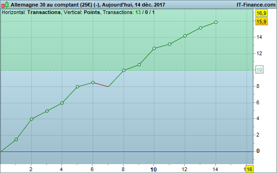Select the final data point at transaction 14

pyautogui.click(x=216, y=22)
